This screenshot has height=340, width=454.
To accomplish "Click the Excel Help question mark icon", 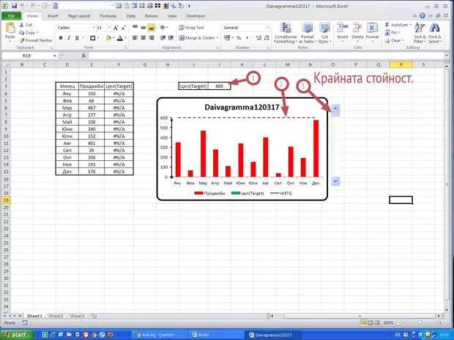I will (x=423, y=16).
